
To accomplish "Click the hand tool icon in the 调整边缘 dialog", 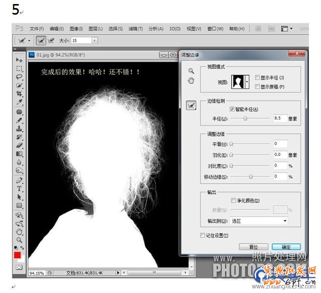I will [191, 81].
